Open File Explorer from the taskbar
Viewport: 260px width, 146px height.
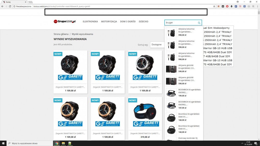63,143
